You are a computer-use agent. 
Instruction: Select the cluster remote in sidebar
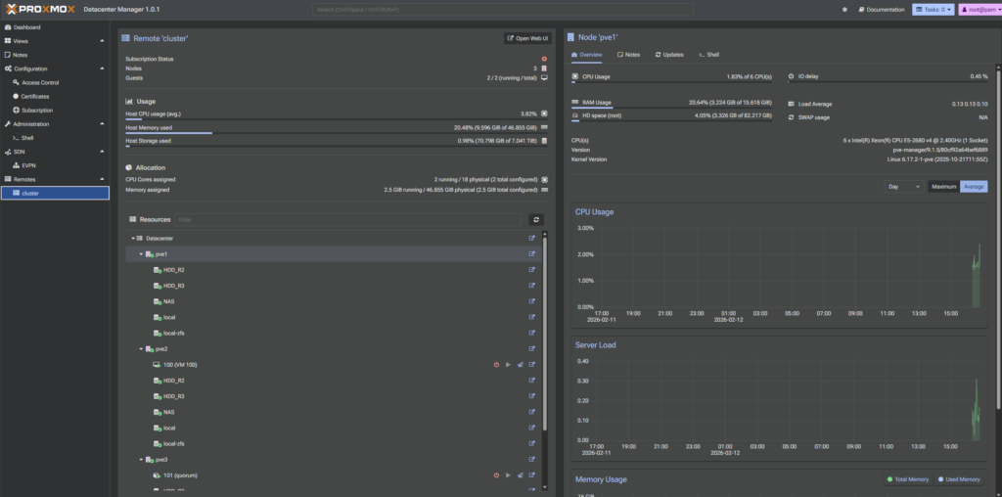(55, 193)
